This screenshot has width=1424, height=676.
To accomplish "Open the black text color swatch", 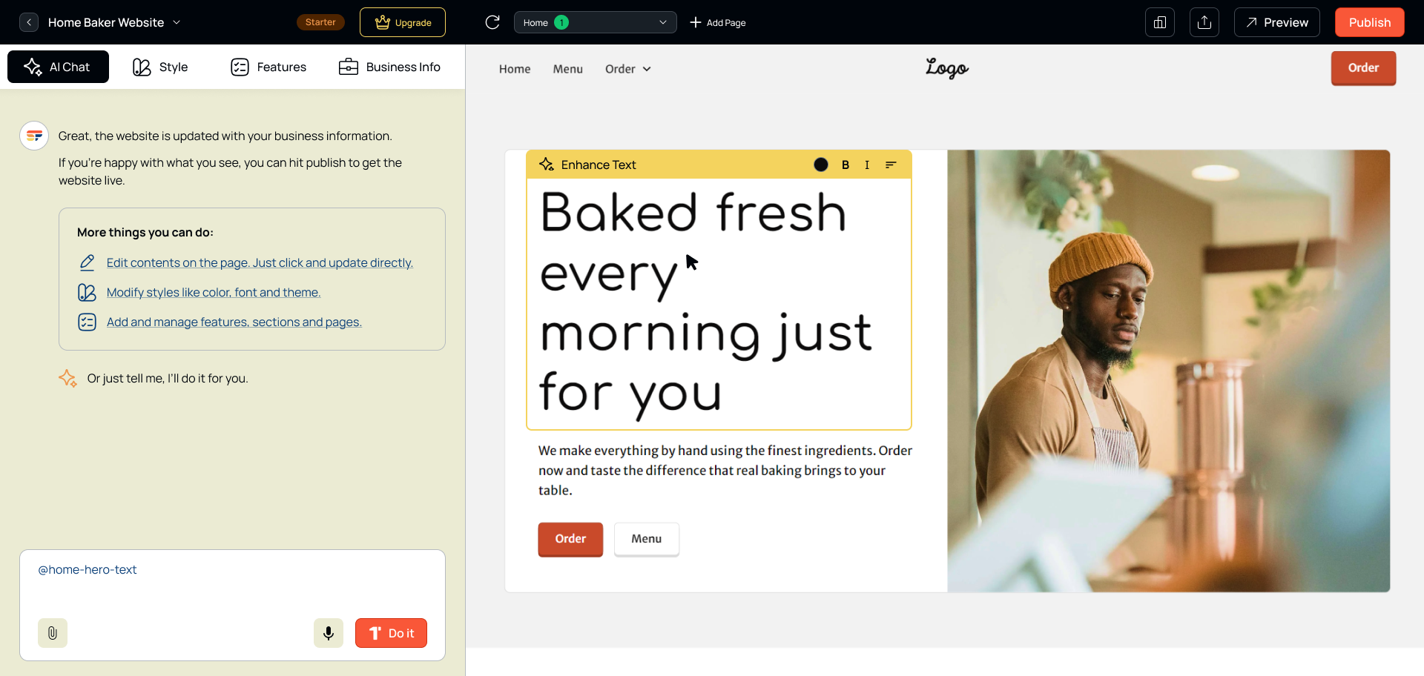I will click(x=821, y=165).
